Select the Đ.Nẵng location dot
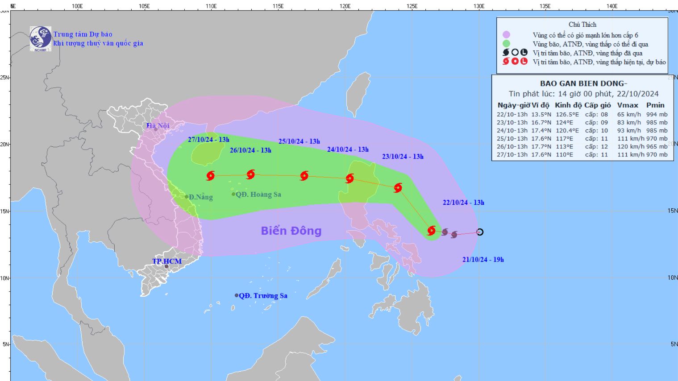The width and height of the screenshot is (678, 381). (187, 197)
